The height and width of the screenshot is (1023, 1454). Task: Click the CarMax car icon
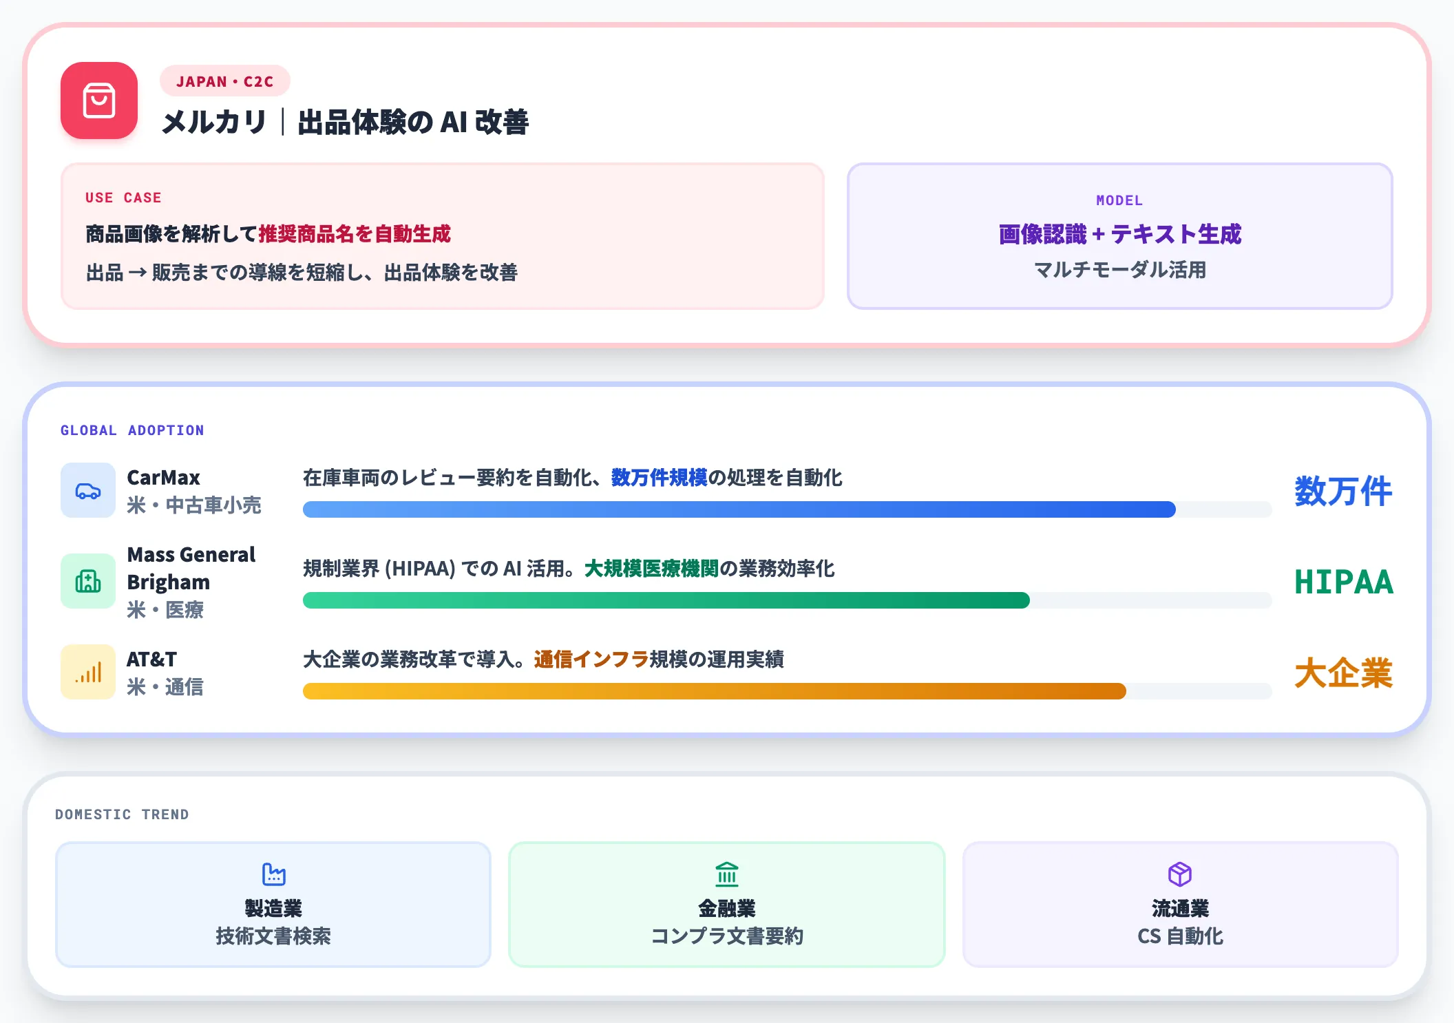click(x=88, y=490)
